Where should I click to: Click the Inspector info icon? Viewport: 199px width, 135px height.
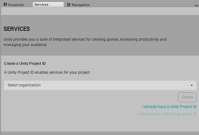click(5, 4)
